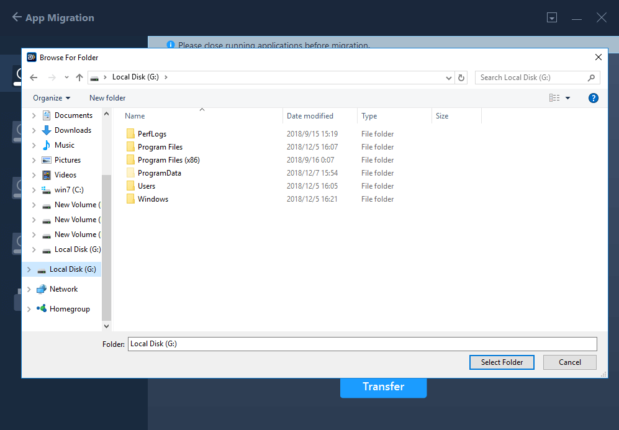Click the back navigation arrow in the dialog
Screen dimensions: 619x430
click(34, 78)
